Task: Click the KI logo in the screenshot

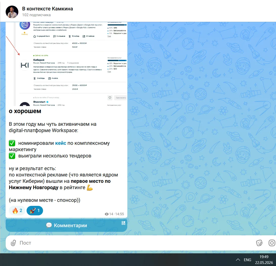Action: click(x=25, y=65)
